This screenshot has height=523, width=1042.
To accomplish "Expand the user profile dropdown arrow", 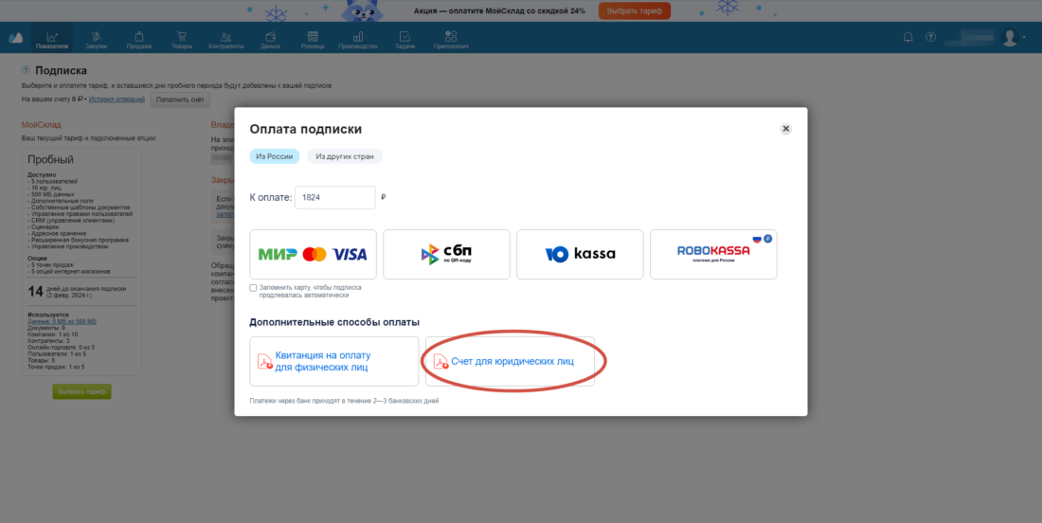I will (x=1024, y=37).
